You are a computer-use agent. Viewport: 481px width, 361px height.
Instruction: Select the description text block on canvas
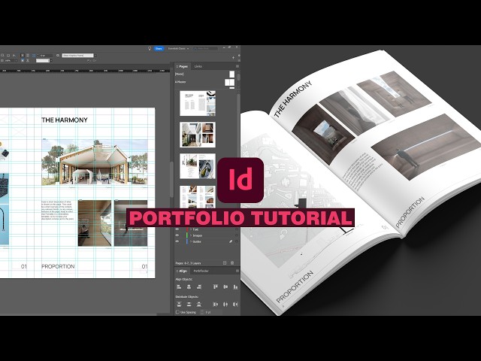pos(57,211)
